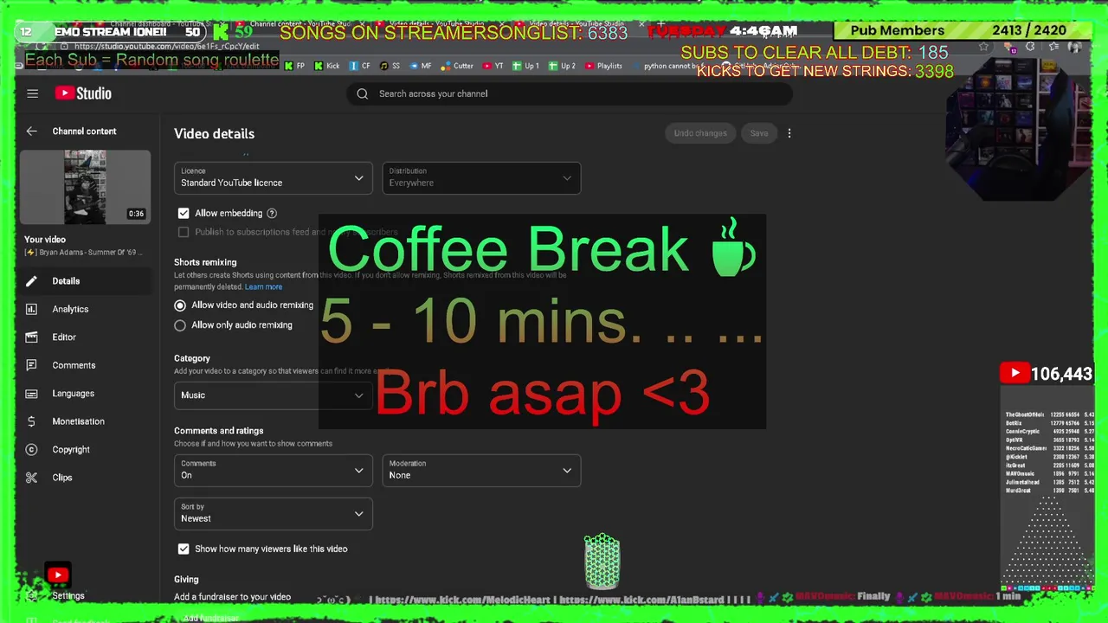Open the Details section via the pencil icon

pos(32,281)
